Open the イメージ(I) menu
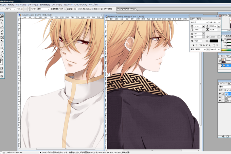The image size is (231, 154). (21, 5)
